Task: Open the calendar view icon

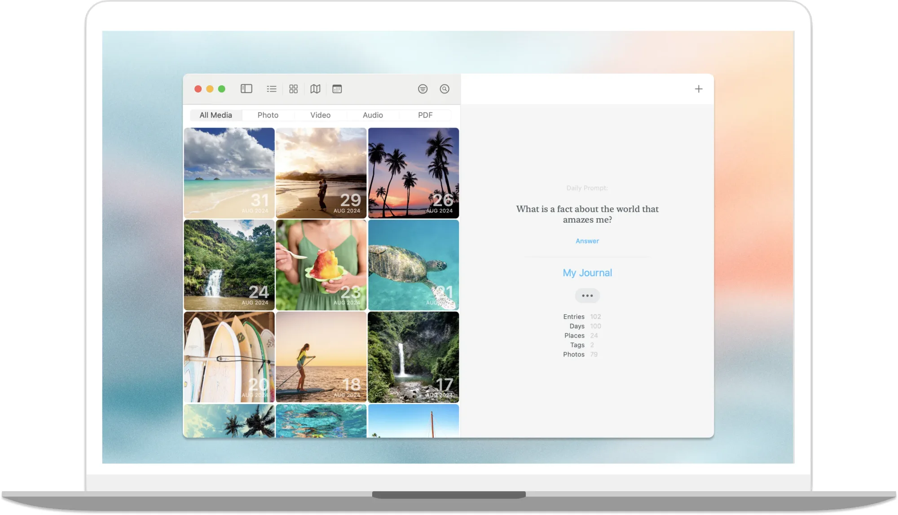Action: [337, 89]
